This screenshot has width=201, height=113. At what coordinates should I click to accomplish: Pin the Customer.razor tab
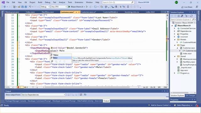tap(76, 12)
